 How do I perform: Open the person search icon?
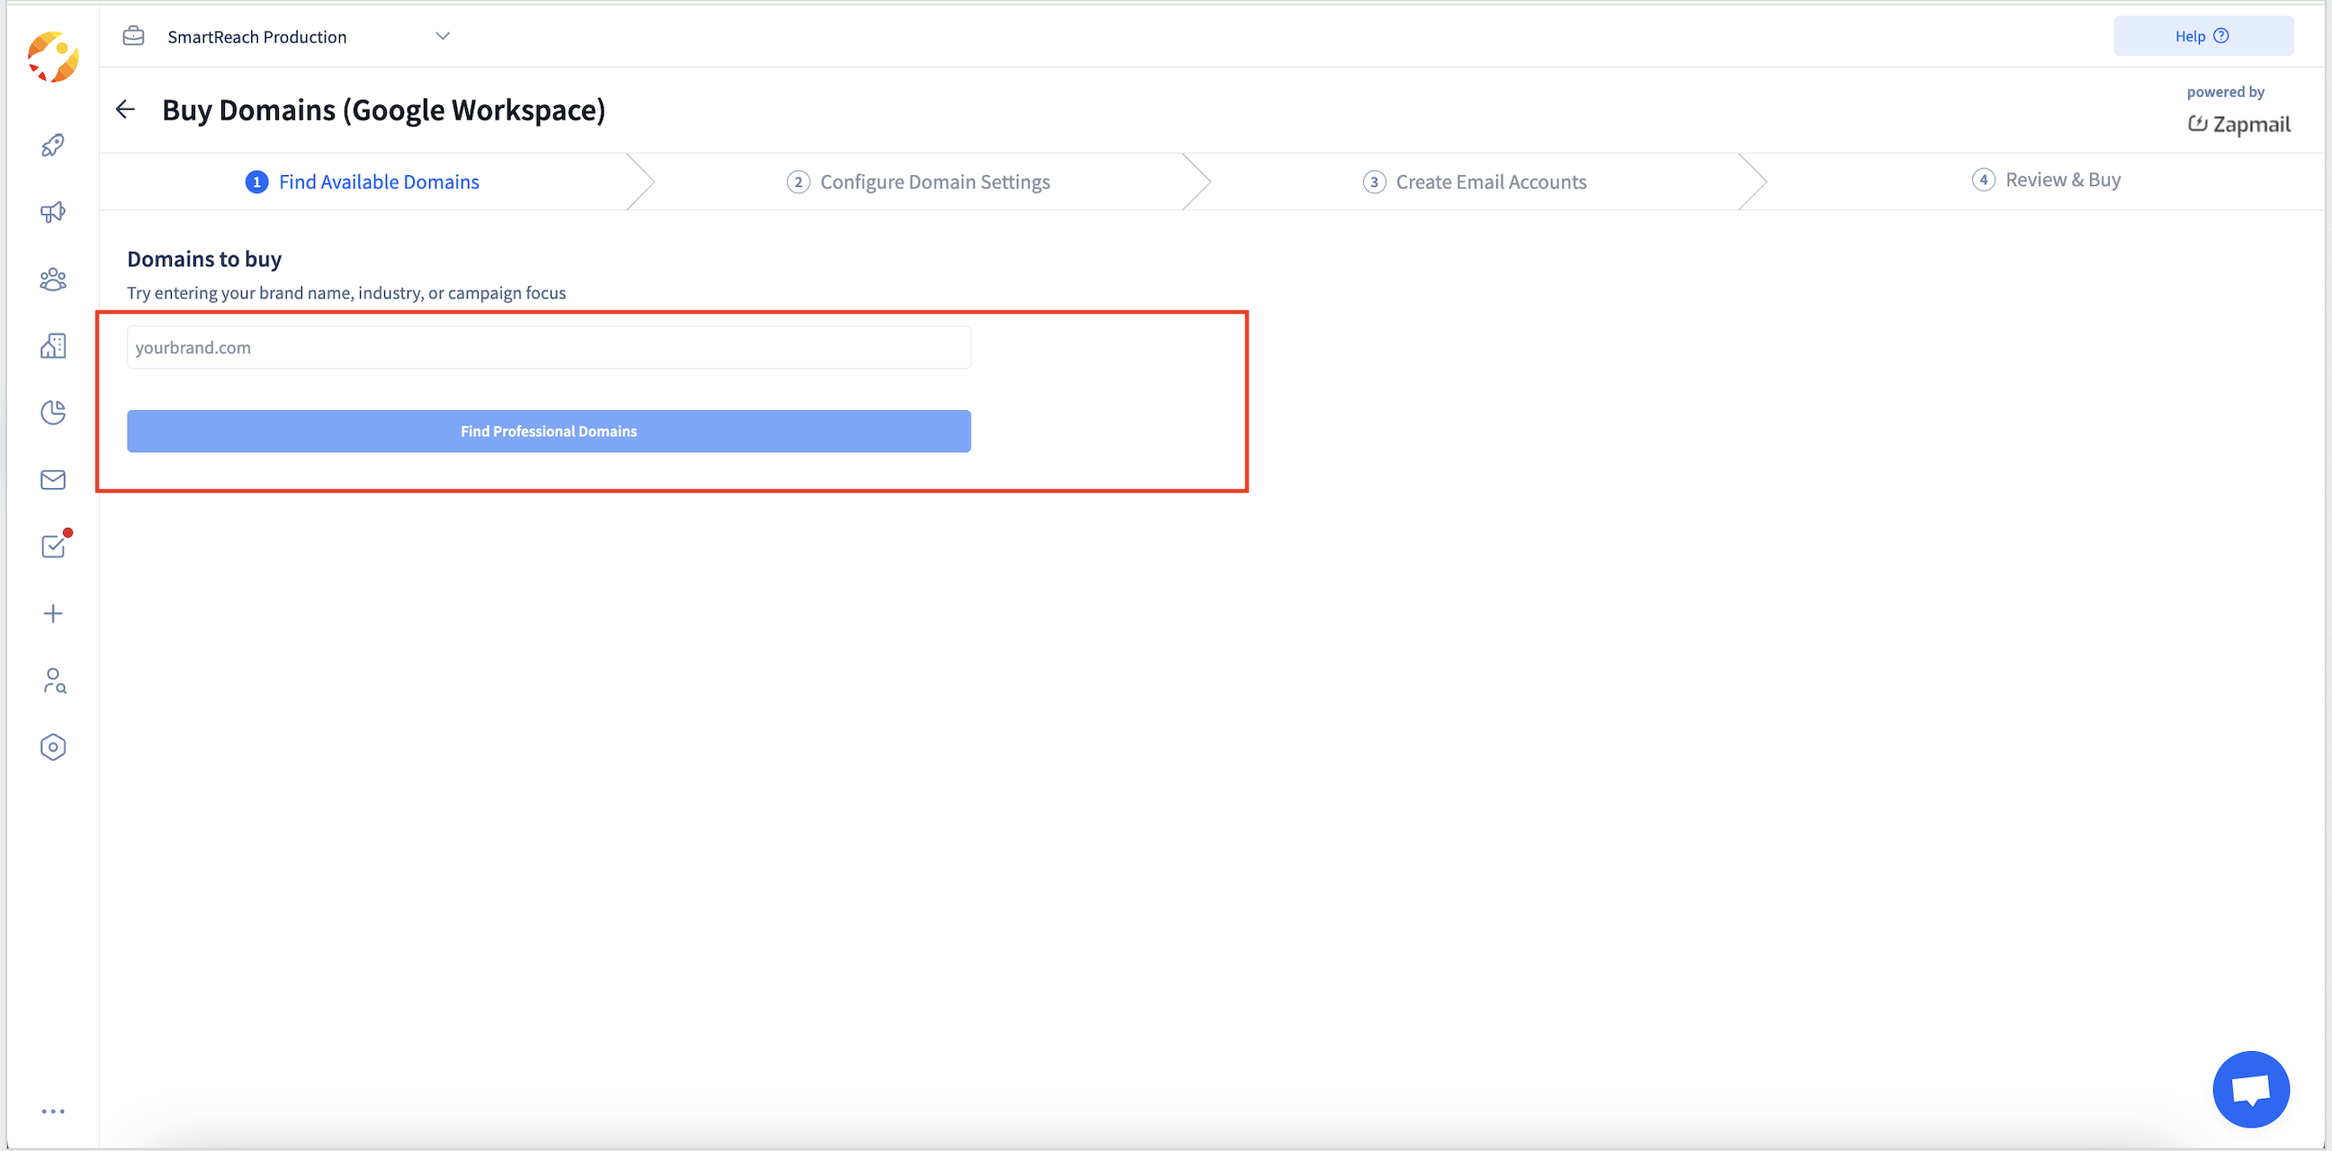pos(52,681)
